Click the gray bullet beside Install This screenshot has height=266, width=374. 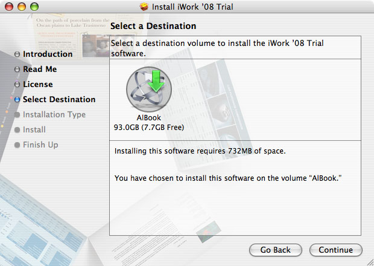[x=17, y=130]
